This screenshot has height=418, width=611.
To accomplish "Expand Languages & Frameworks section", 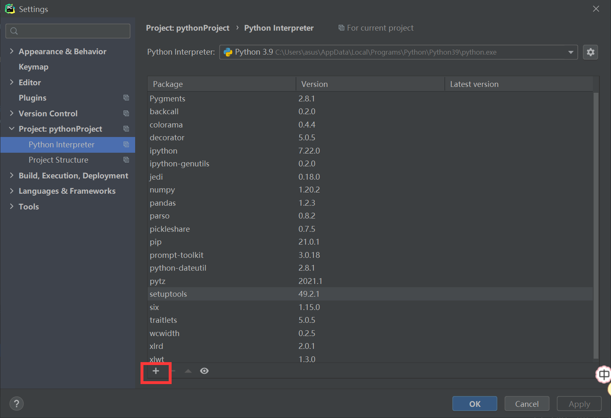I will point(12,191).
